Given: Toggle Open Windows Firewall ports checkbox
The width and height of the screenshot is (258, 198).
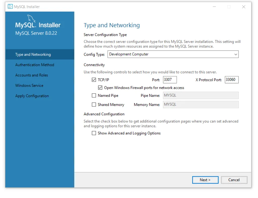Looking at the screenshot, I should [100, 88].
